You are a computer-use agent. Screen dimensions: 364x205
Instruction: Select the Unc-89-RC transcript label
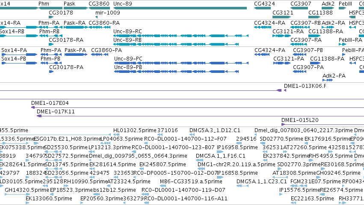[127, 31]
